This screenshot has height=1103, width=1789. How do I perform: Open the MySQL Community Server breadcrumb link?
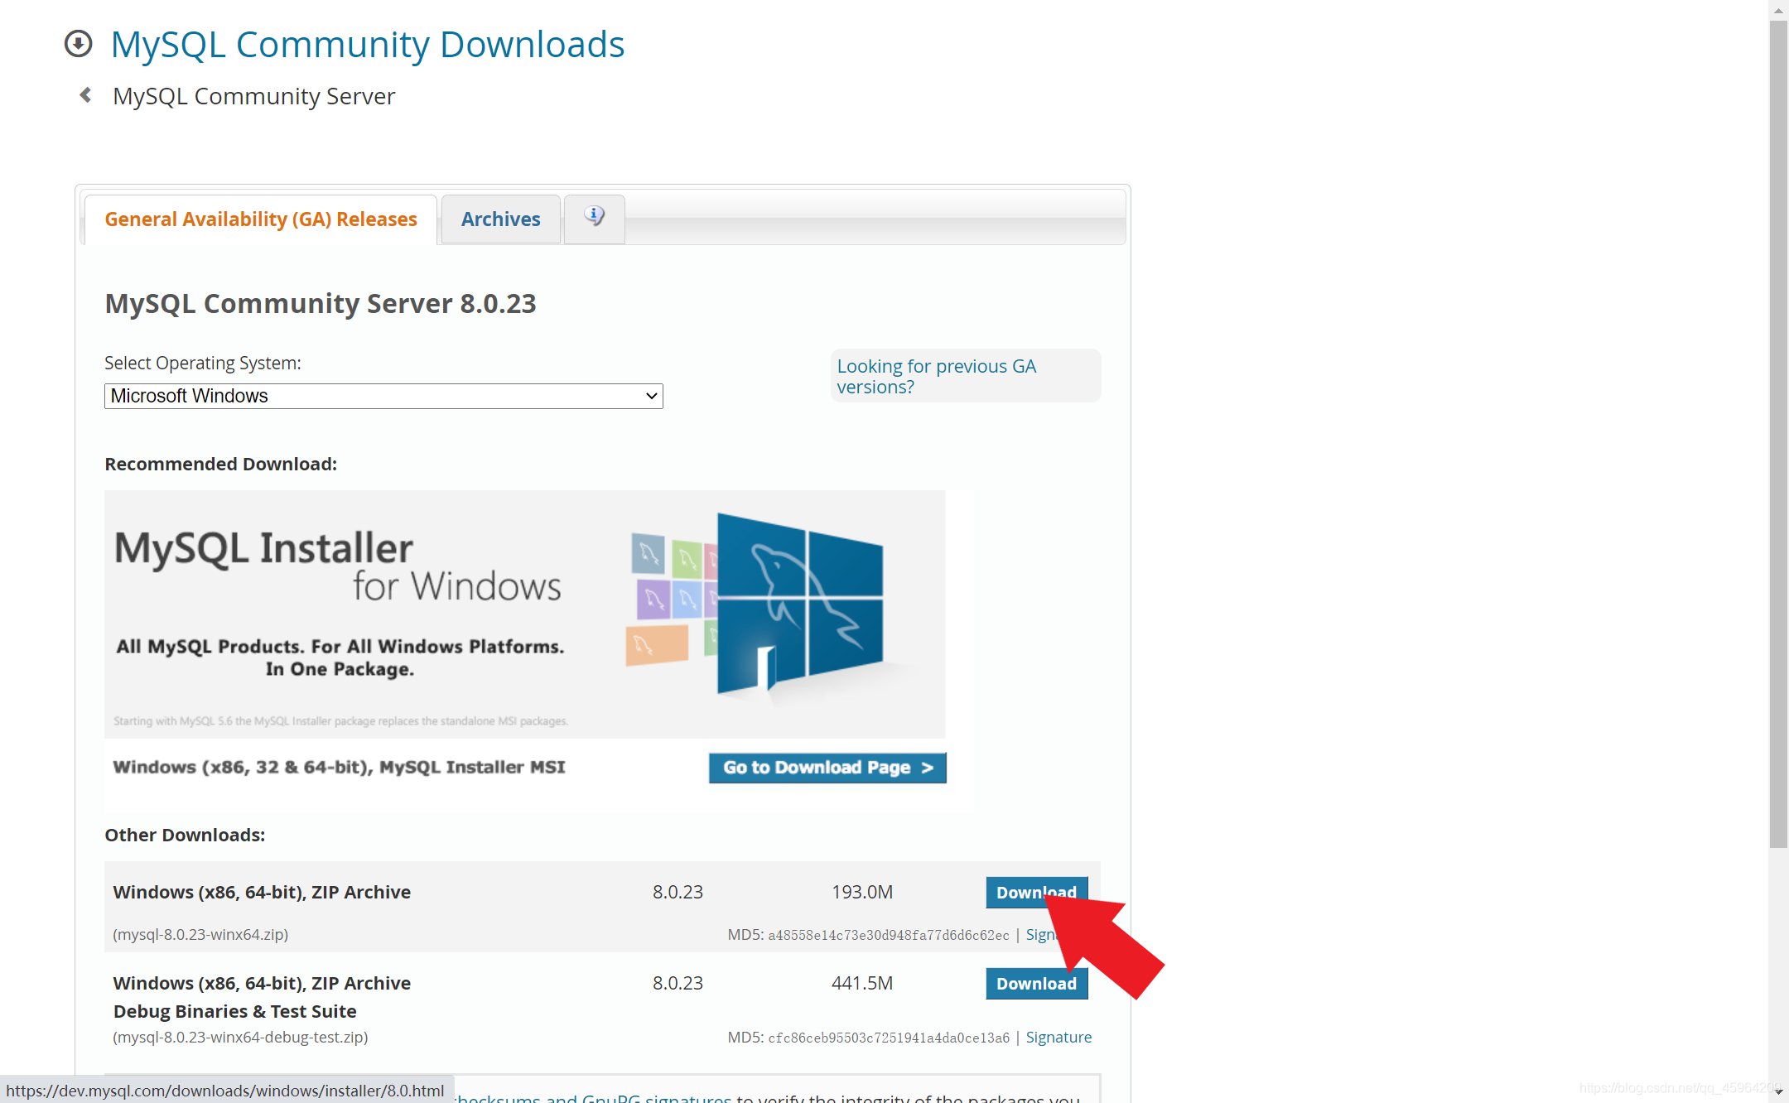[x=253, y=96]
